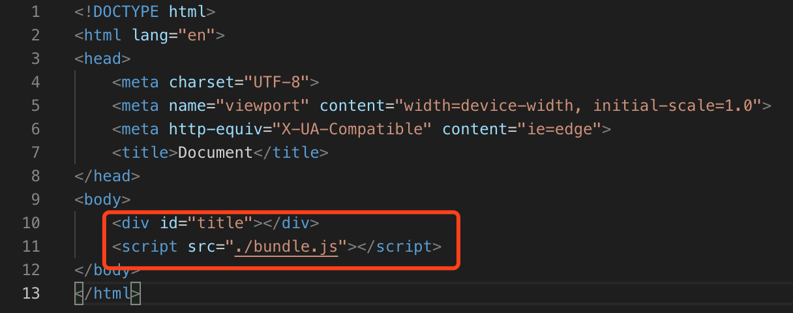Click the opening title tag
The height and width of the screenshot is (313, 793).
tap(145, 153)
